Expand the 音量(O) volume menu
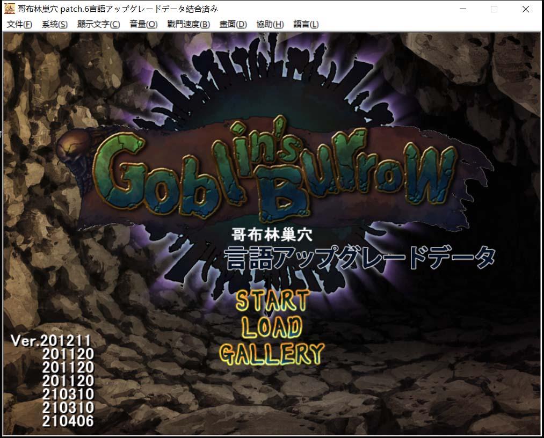Screen dimensions: 544x438 (143, 24)
